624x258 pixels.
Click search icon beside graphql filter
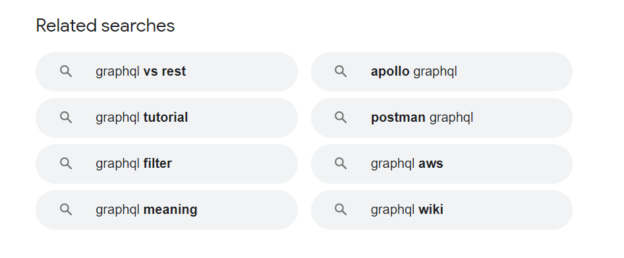66,164
